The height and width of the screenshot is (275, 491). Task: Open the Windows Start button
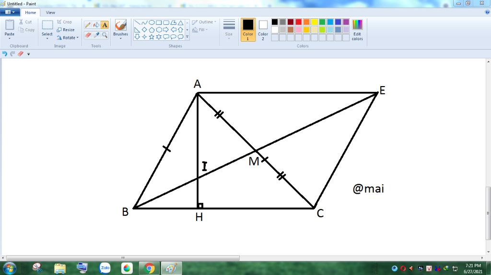(x=10, y=268)
